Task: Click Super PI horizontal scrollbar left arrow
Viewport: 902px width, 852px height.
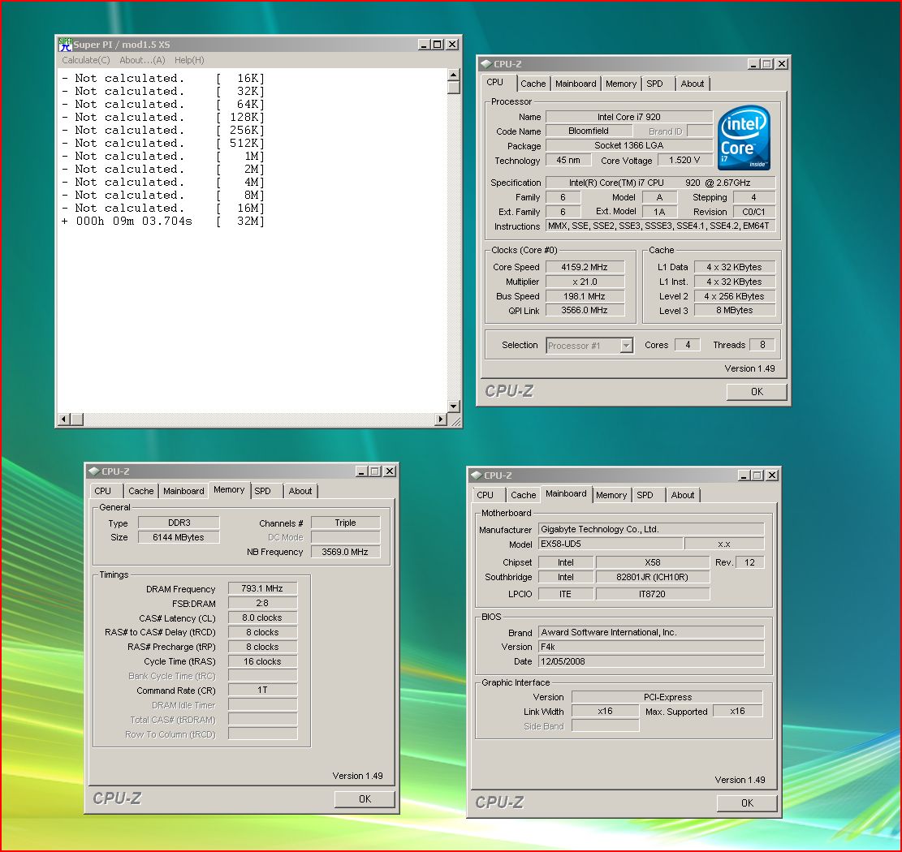Action: click(64, 419)
